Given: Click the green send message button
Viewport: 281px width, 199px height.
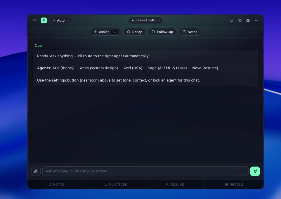Looking at the screenshot, I should 255,171.
